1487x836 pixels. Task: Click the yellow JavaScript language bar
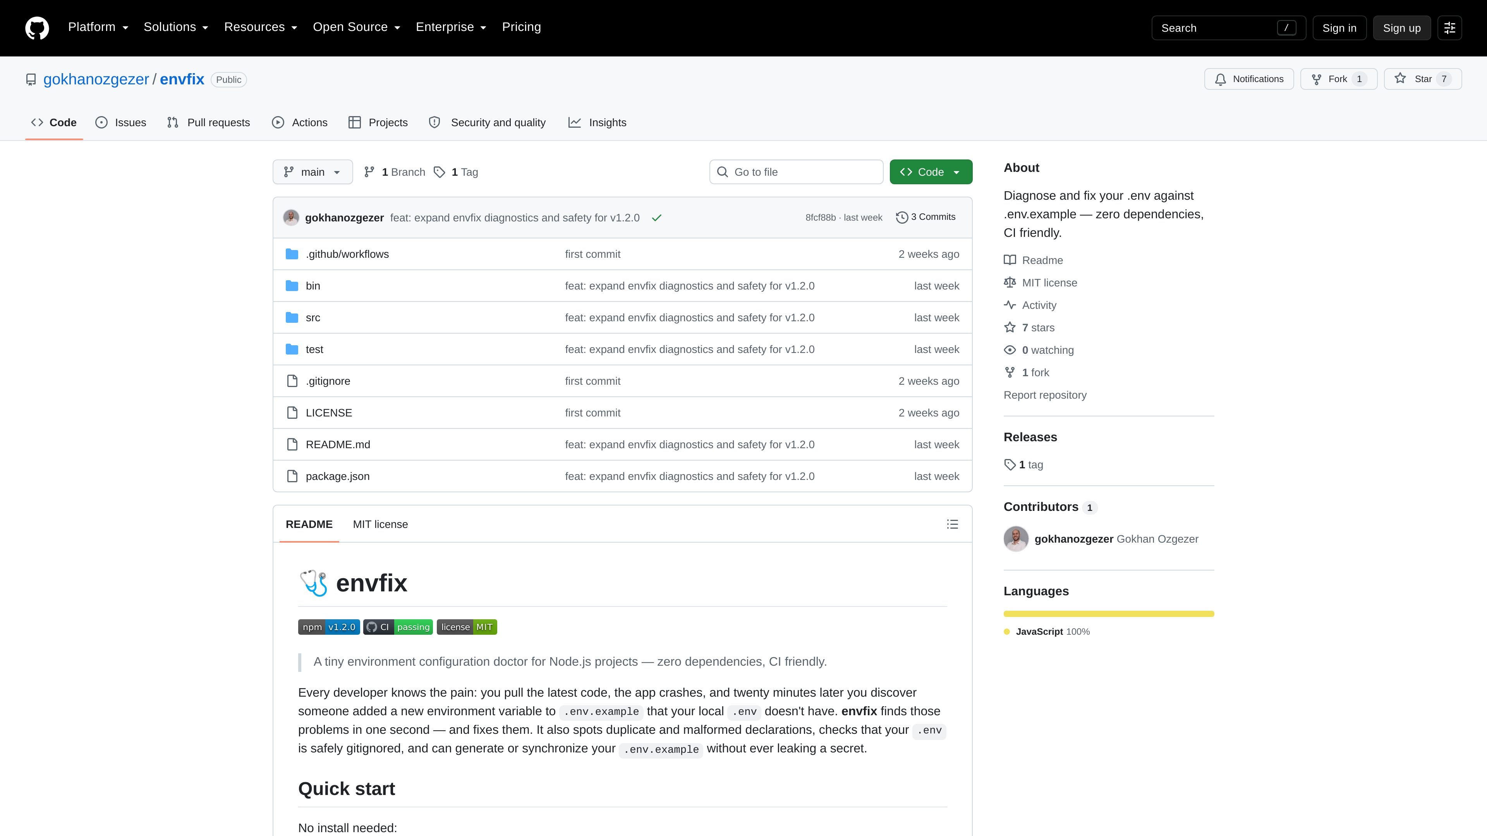point(1109,614)
